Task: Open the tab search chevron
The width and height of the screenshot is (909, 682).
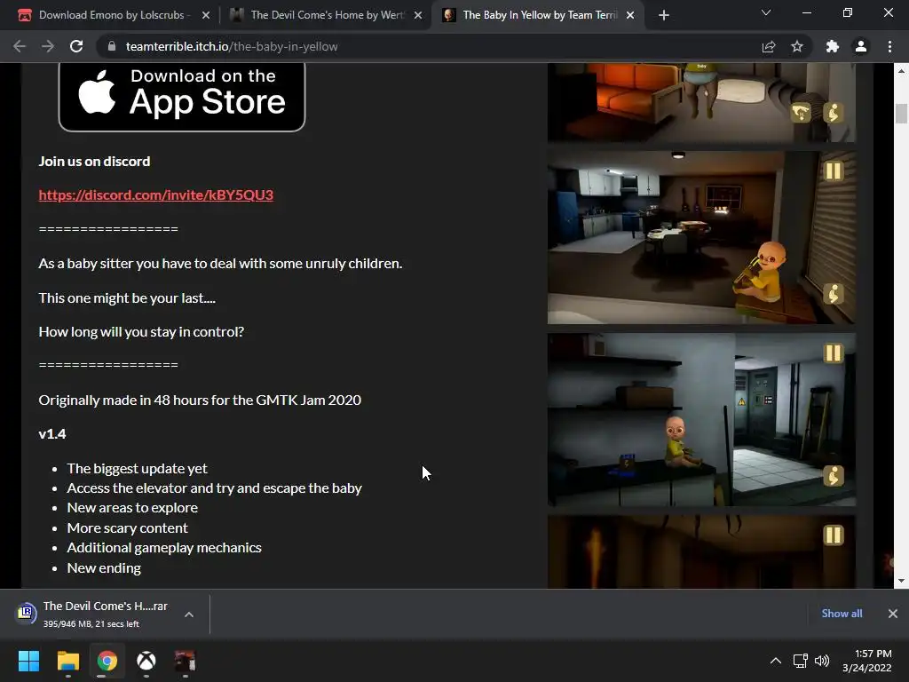Action: click(x=766, y=12)
